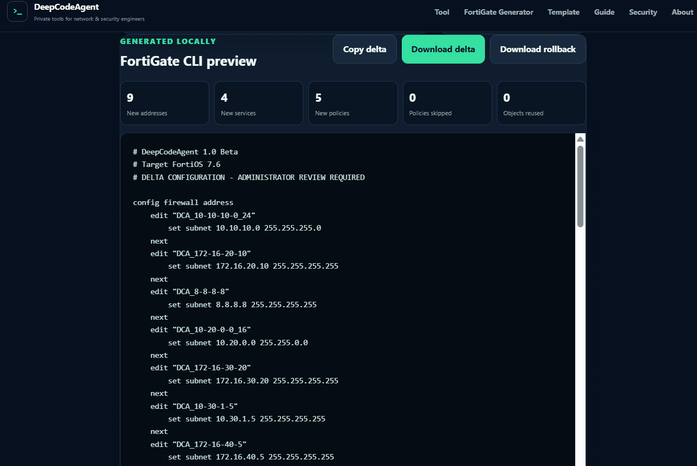The height and width of the screenshot is (466, 697).
Task: Click the '# DeepCodeAgent 1.0 Beta' line
Action: click(185, 152)
